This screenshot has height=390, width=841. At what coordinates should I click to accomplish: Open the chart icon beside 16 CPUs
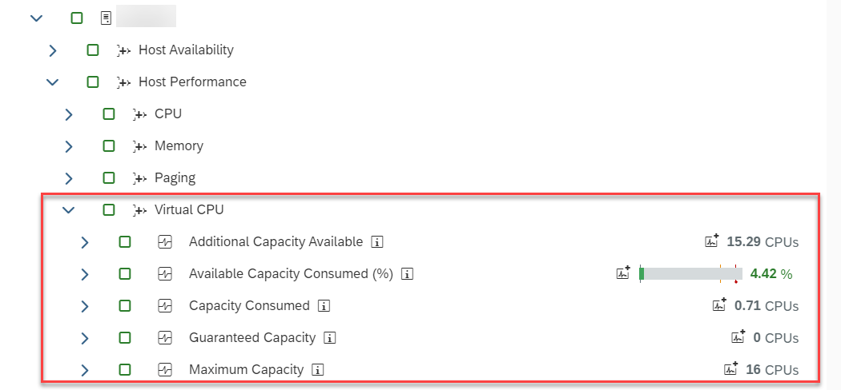coord(731,368)
